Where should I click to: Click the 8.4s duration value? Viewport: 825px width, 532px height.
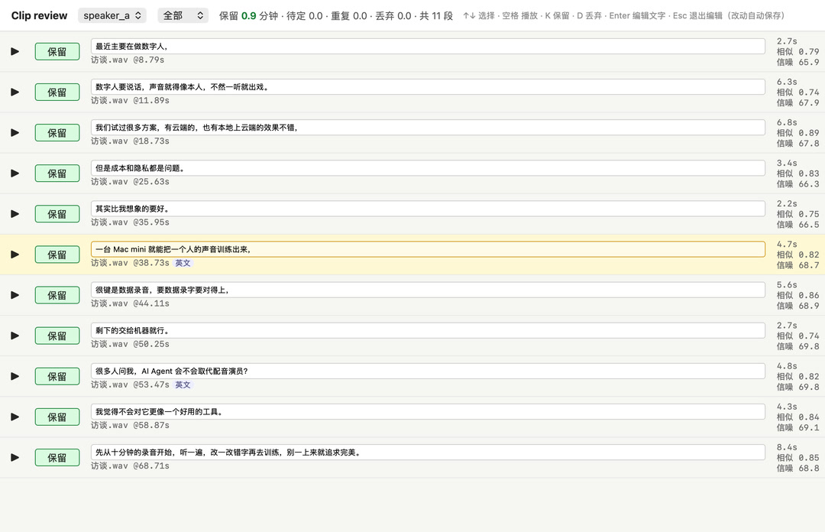(x=787, y=446)
